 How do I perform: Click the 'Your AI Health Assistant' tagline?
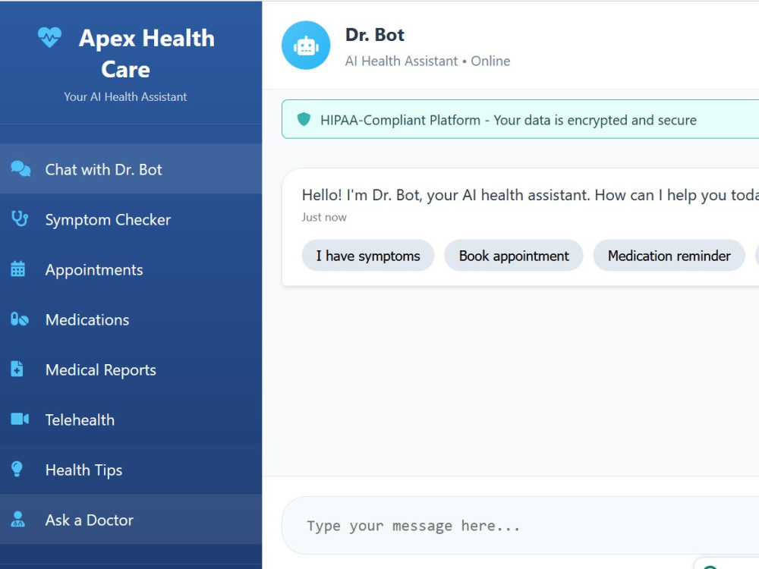click(x=125, y=97)
